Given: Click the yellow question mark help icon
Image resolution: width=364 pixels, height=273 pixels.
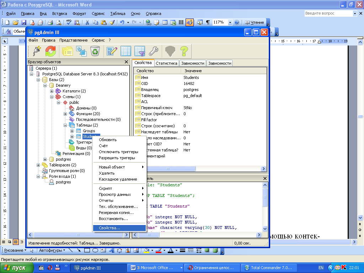Looking at the screenshot, I should (x=184, y=51).
